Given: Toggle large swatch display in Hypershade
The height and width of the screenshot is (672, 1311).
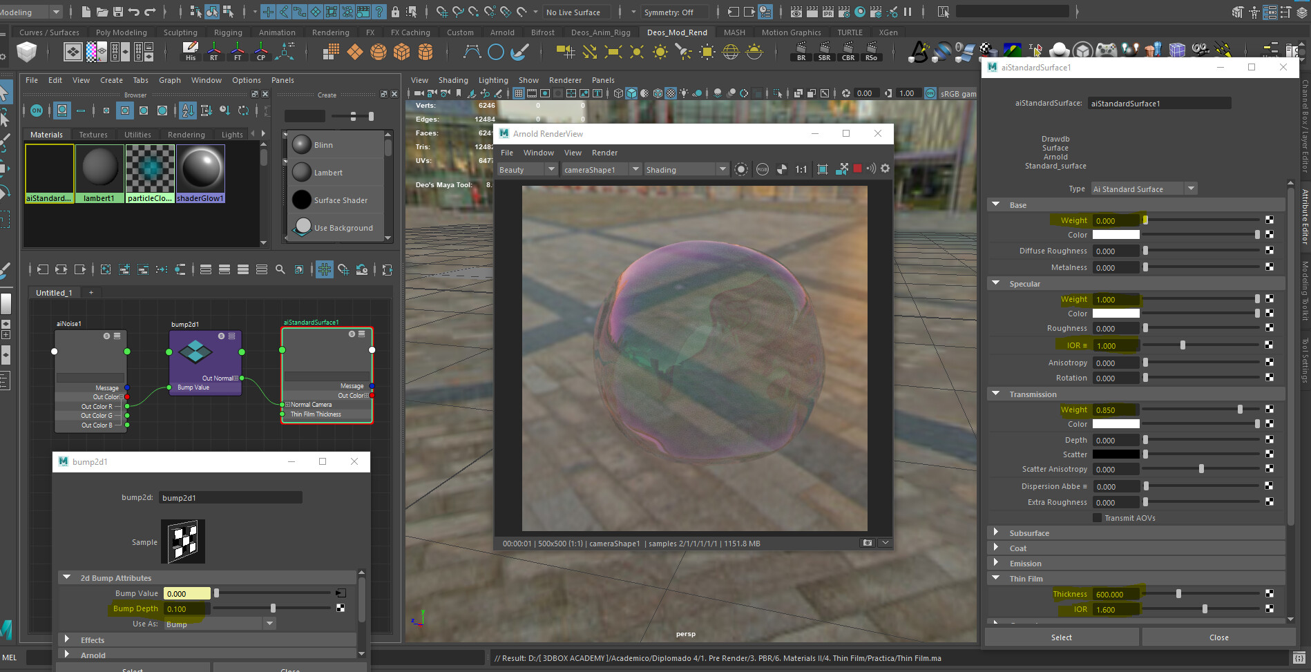Looking at the screenshot, I should click(162, 111).
